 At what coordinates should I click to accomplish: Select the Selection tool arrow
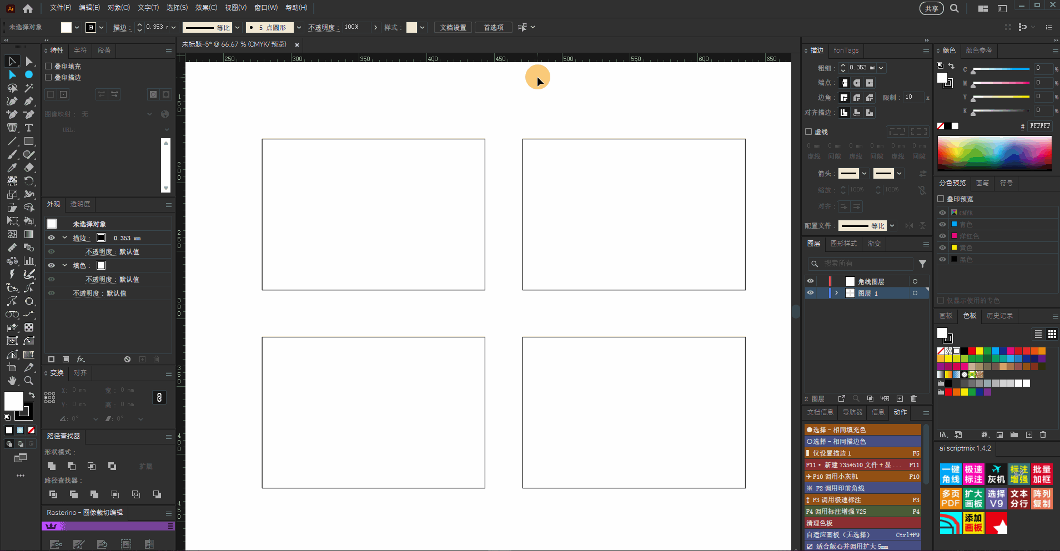[12, 61]
